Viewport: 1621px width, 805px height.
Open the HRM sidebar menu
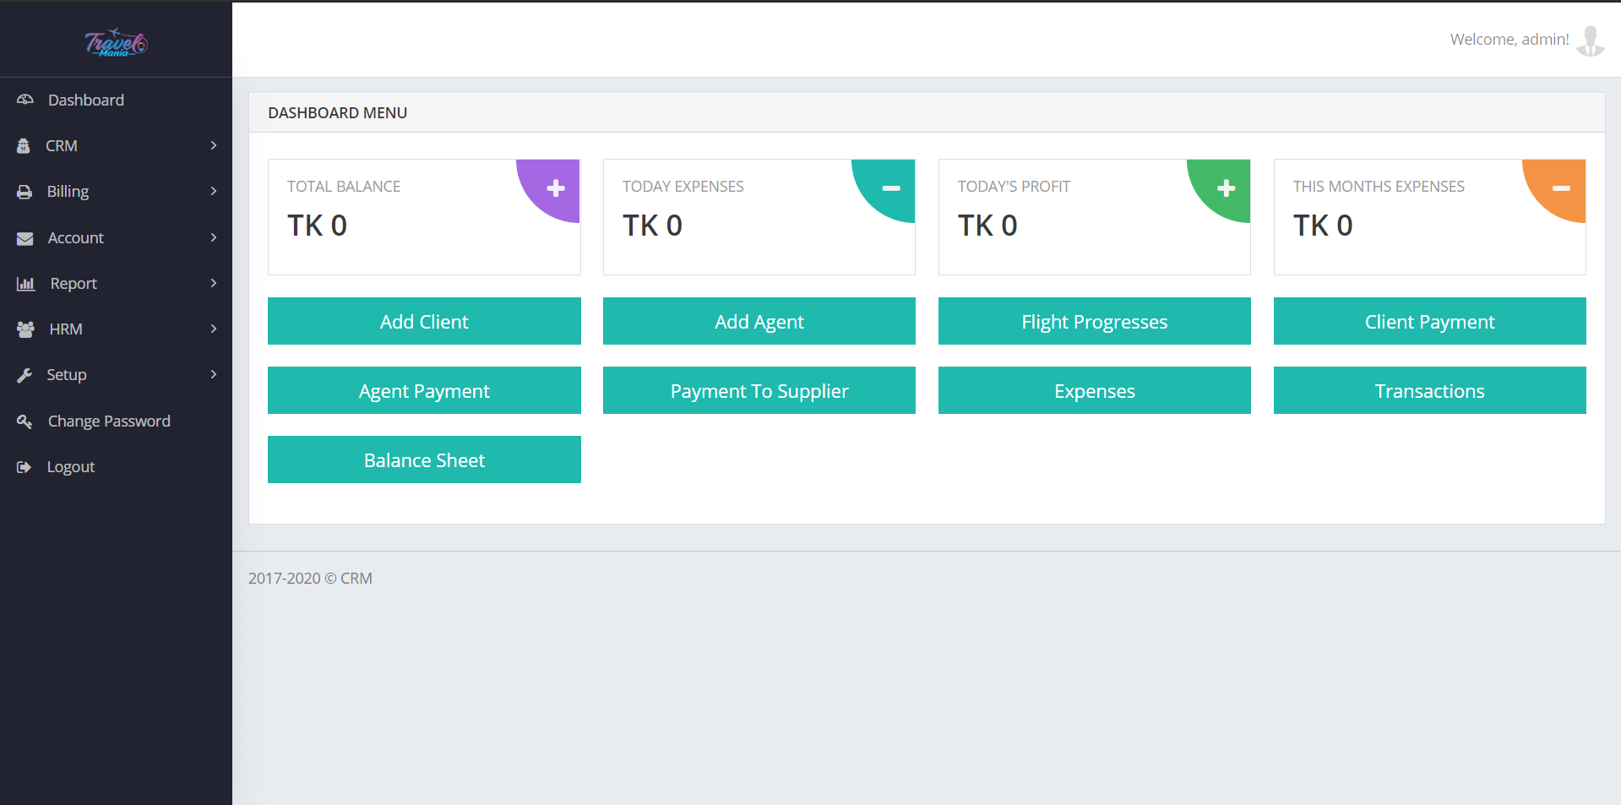click(66, 329)
